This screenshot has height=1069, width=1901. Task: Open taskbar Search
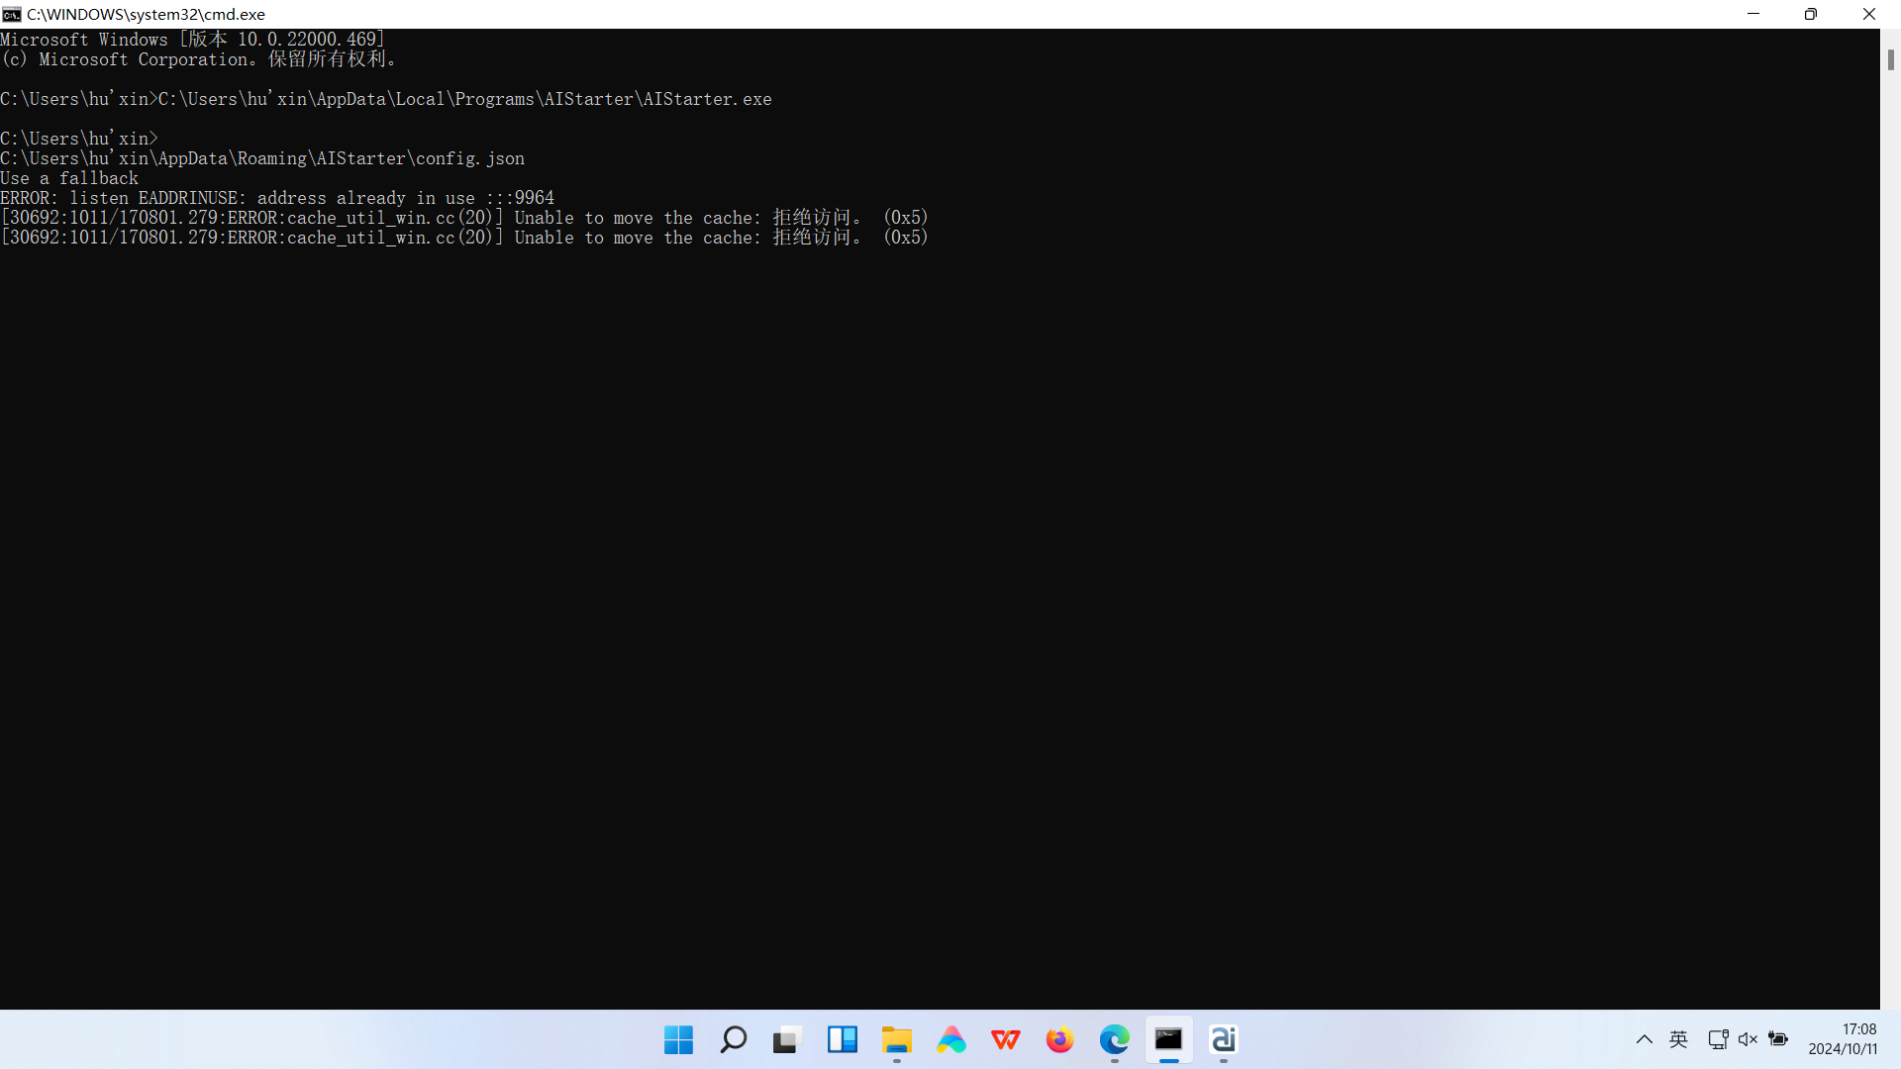pyautogui.click(x=733, y=1039)
